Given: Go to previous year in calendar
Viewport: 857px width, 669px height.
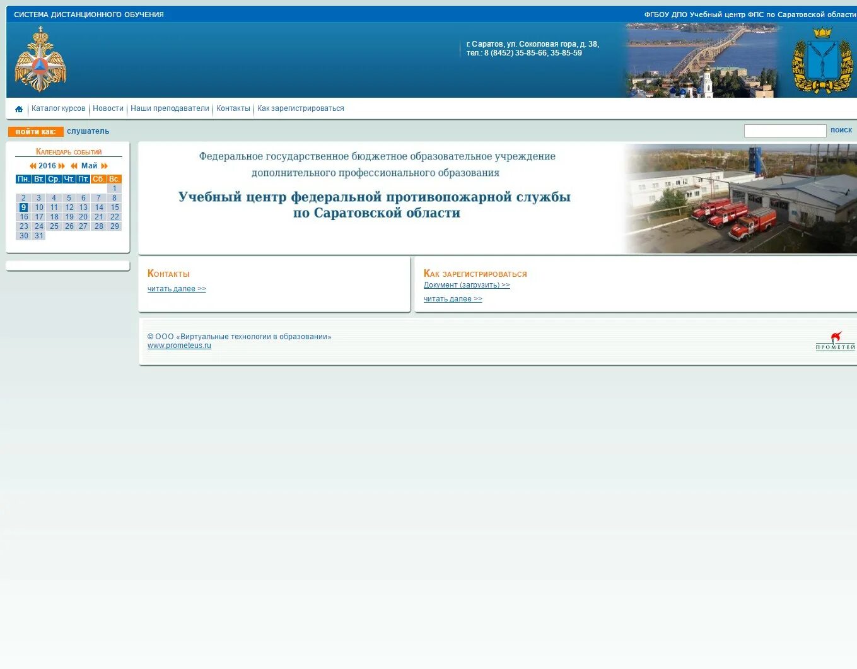Looking at the screenshot, I should [33, 166].
